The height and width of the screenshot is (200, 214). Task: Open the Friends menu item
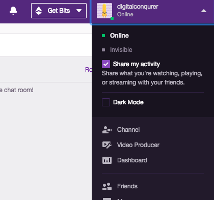pos(127,186)
